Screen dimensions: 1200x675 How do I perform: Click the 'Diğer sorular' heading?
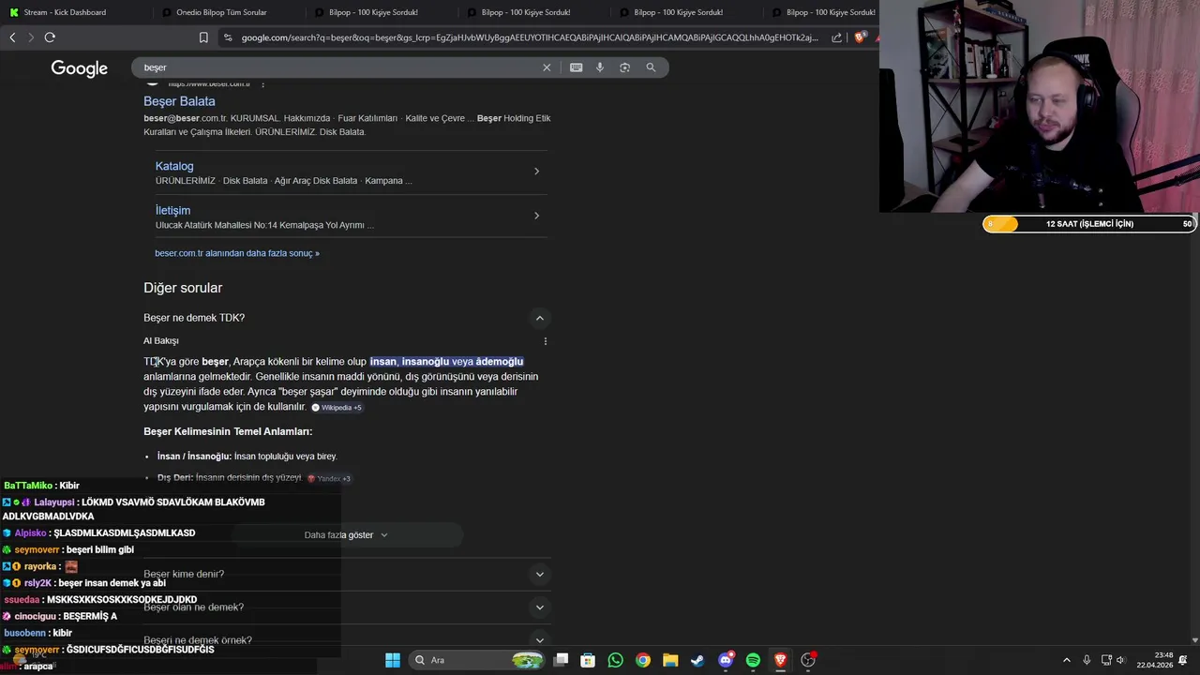click(x=183, y=288)
